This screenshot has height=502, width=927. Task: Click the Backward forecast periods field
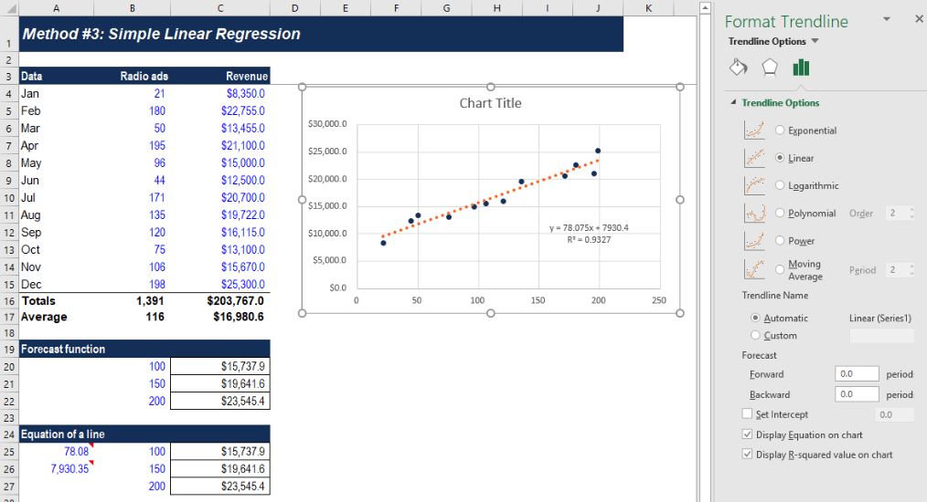(858, 394)
